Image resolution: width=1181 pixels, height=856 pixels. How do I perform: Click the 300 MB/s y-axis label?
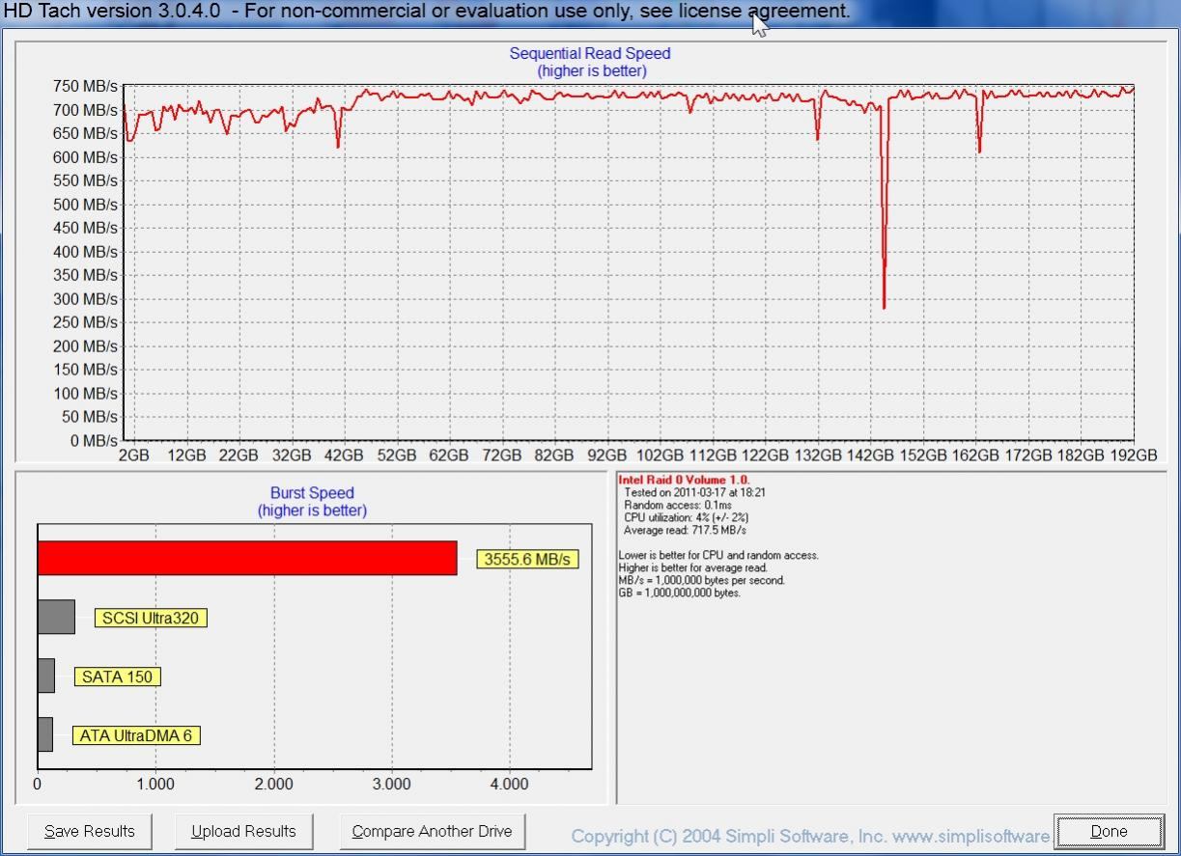(85, 298)
